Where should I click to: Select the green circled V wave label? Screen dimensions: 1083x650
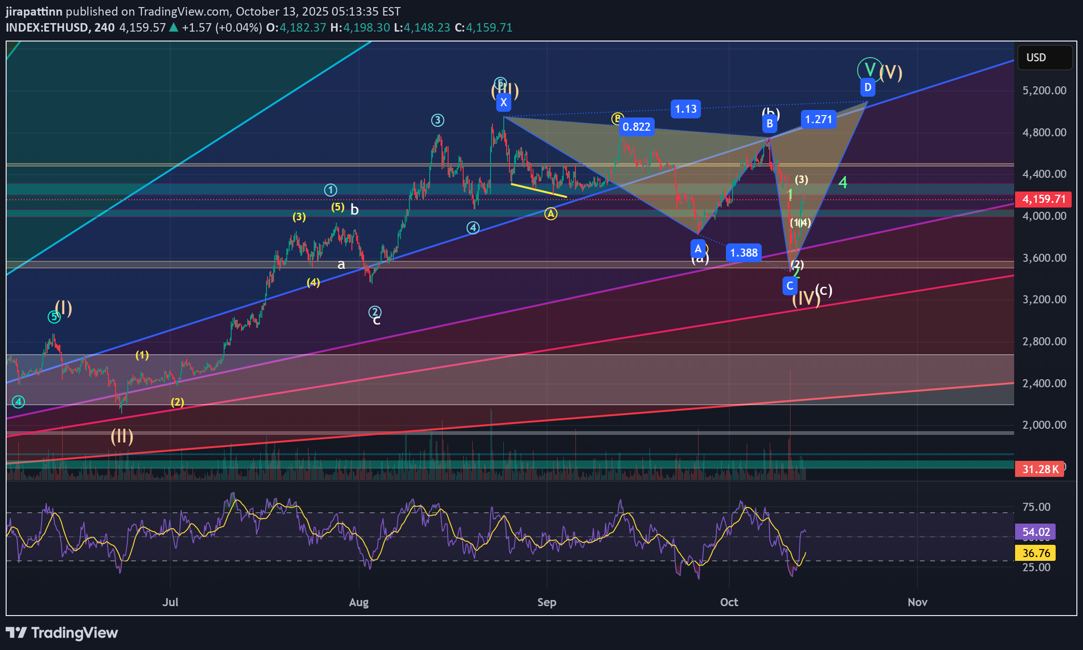coord(869,69)
